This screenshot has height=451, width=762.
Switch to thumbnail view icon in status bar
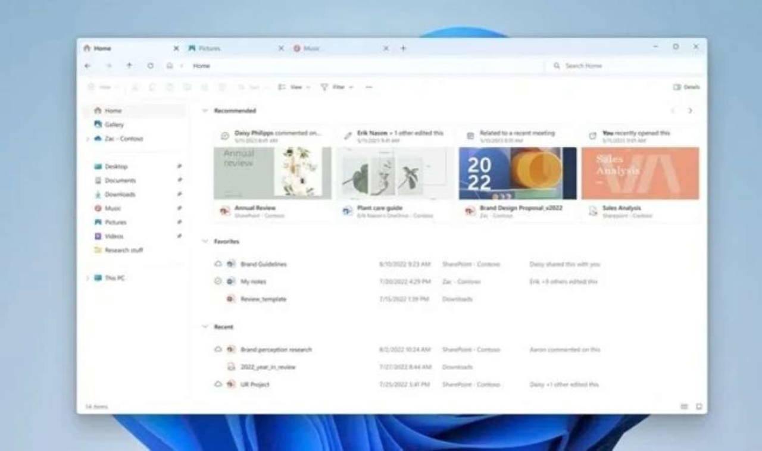(699, 406)
